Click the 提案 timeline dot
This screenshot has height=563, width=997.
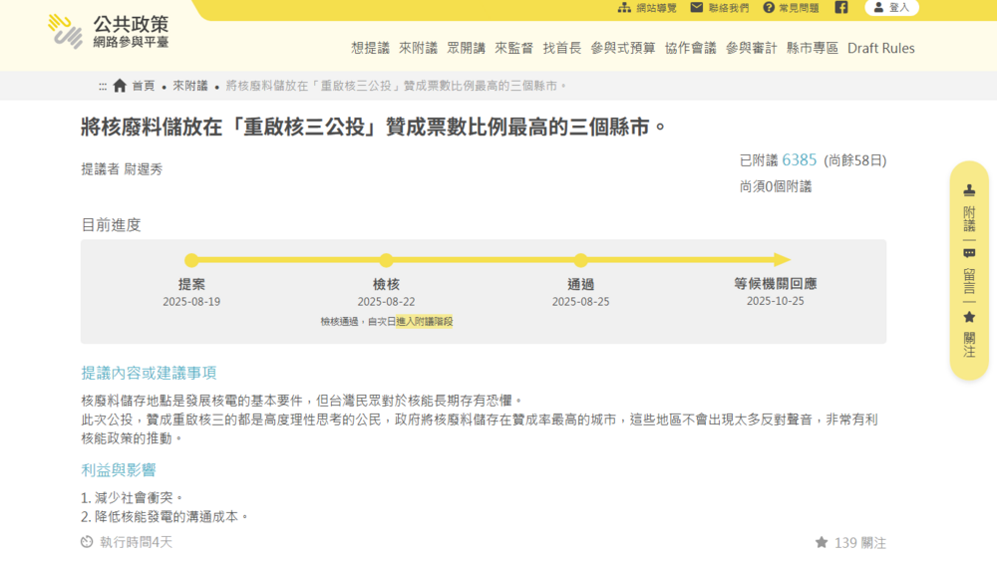pos(191,260)
